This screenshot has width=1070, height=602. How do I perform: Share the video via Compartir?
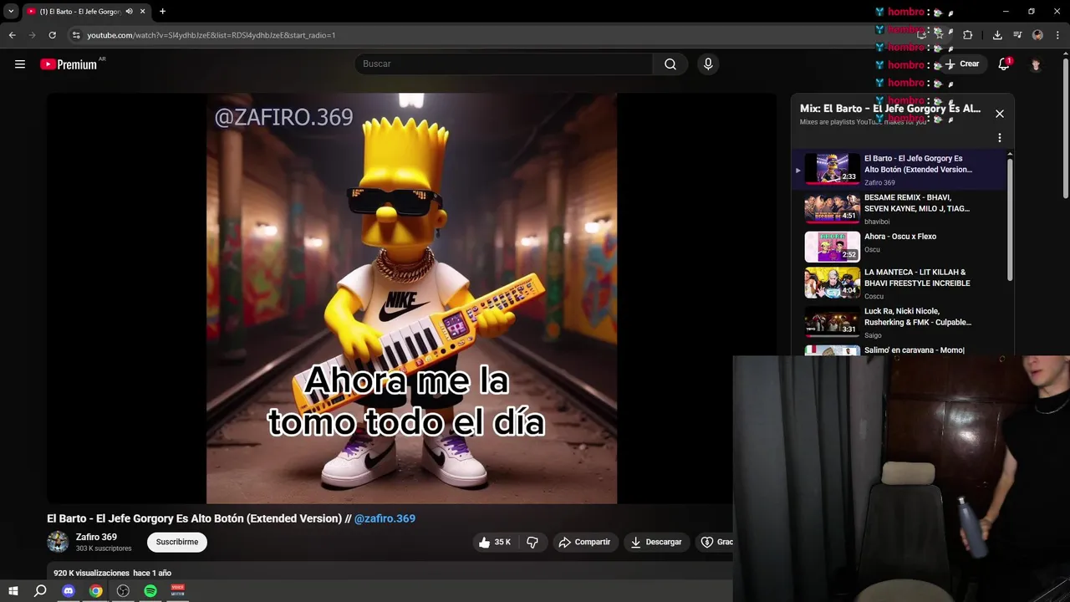coord(585,542)
